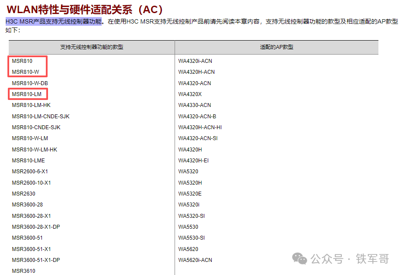Image resolution: width=402 pixels, height=275 pixels.
Task: Click the 公众号 · 铁军哥 watermark text
Action: click(350, 259)
